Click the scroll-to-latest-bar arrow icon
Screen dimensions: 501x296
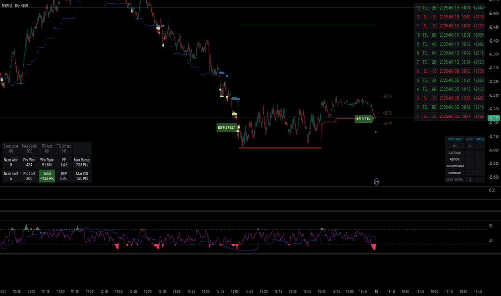376,182
